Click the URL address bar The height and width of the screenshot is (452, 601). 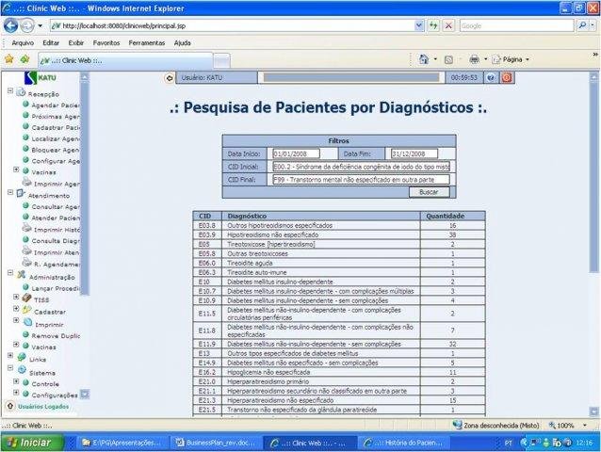tap(233, 25)
